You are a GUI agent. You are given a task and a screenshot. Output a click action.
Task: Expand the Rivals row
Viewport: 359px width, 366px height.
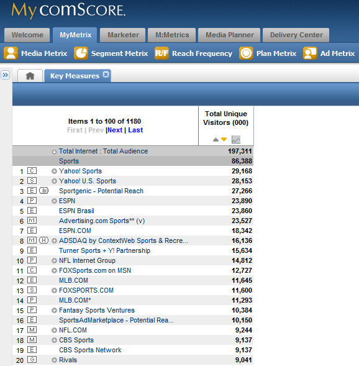(54, 360)
